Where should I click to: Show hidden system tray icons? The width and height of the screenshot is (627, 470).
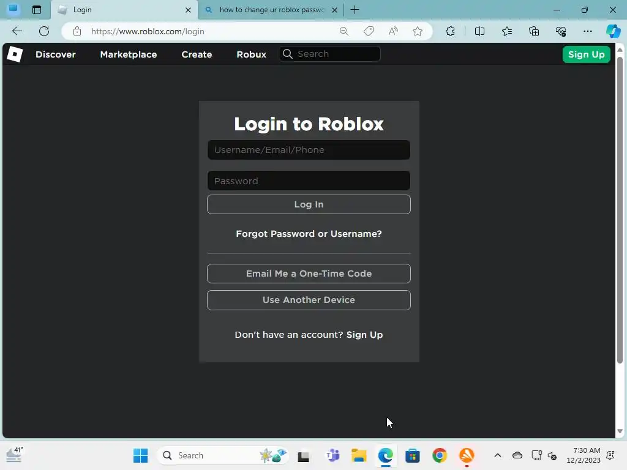(x=497, y=455)
